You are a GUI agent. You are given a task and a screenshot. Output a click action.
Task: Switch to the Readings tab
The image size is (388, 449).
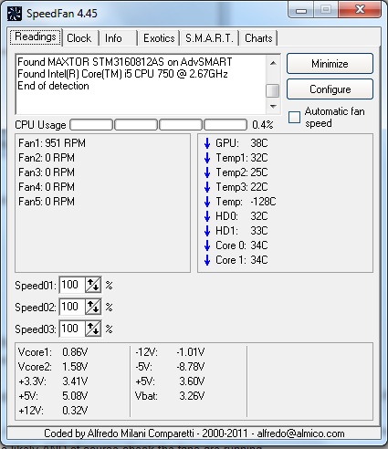(36, 37)
